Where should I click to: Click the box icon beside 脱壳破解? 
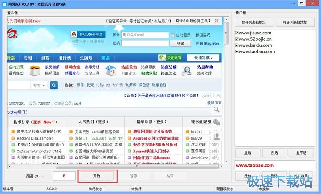[35, 71]
